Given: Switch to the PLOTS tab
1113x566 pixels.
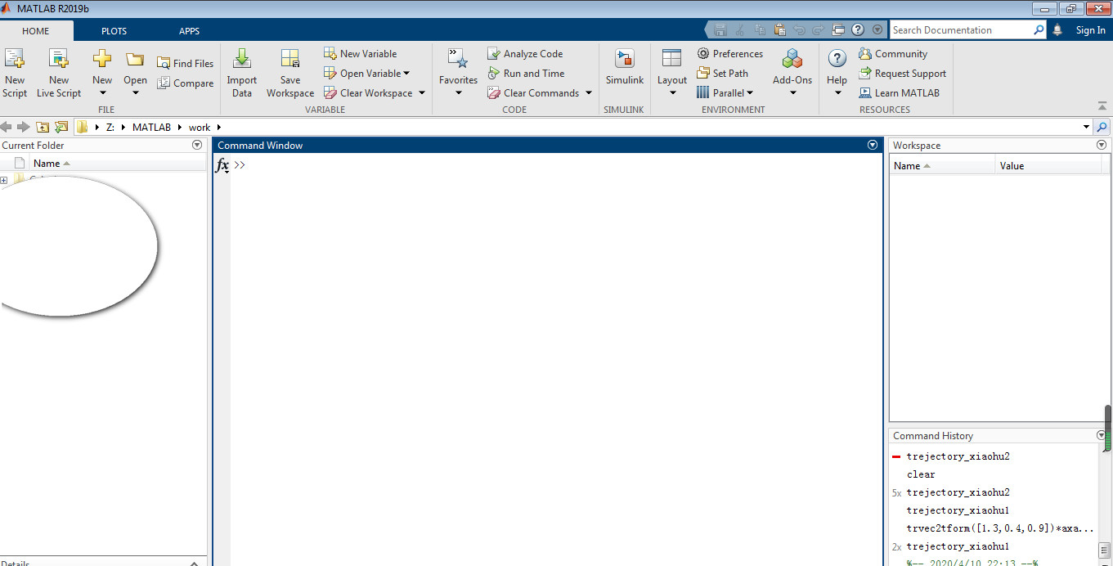Looking at the screenshot, I should click(x=114, y=30).
